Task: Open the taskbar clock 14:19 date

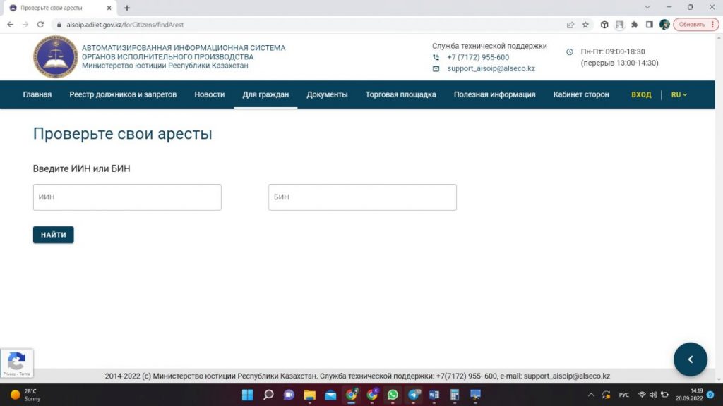Action: coord(689,395)
